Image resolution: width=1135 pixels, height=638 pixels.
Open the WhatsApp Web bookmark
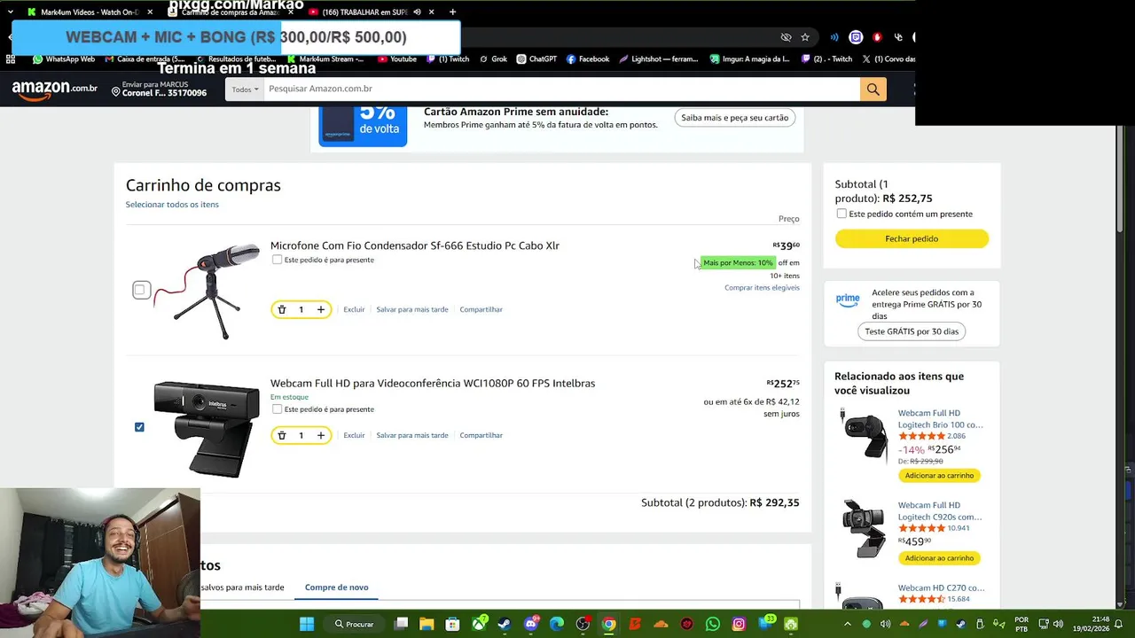pos(64,59)
